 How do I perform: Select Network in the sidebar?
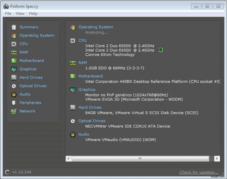pos(27,111)
